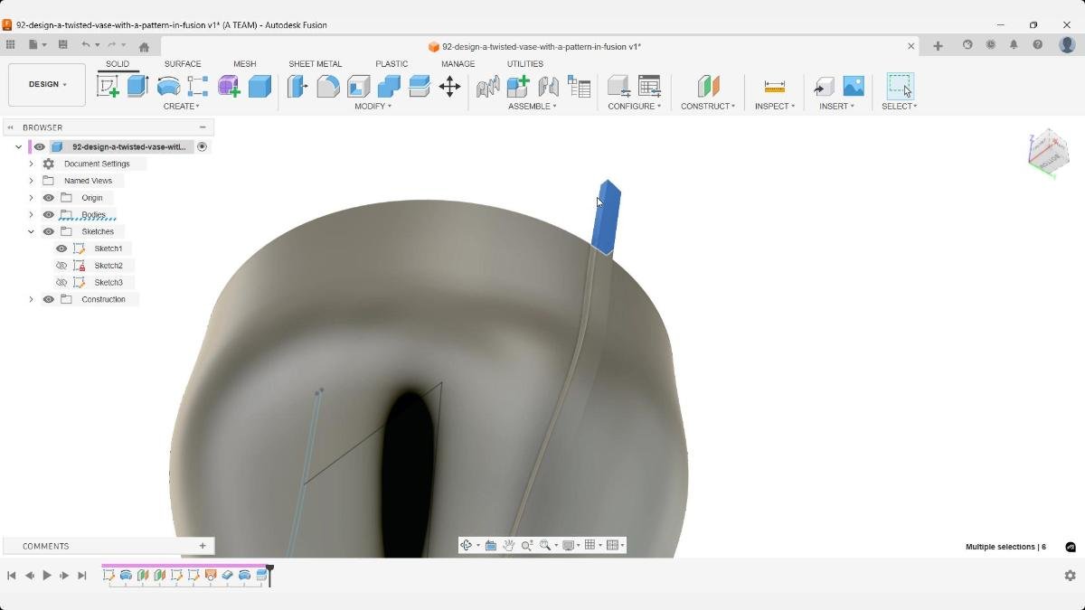Open the Orbit tool in navigation bar
This screenshot has width=1085, height=610.
pyautogui.click(x=467, y=545)
